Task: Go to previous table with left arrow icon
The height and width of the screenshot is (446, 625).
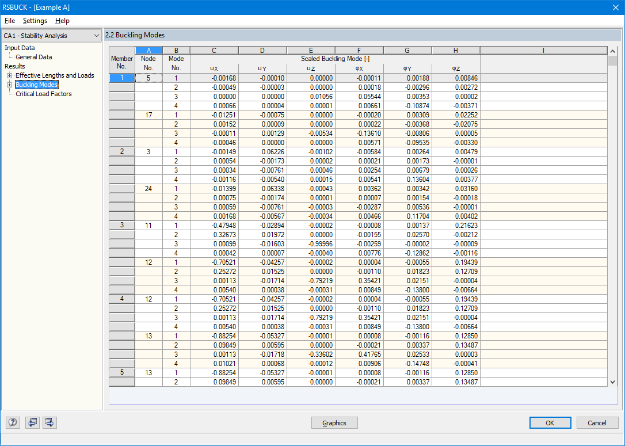Action: (32, 422)
